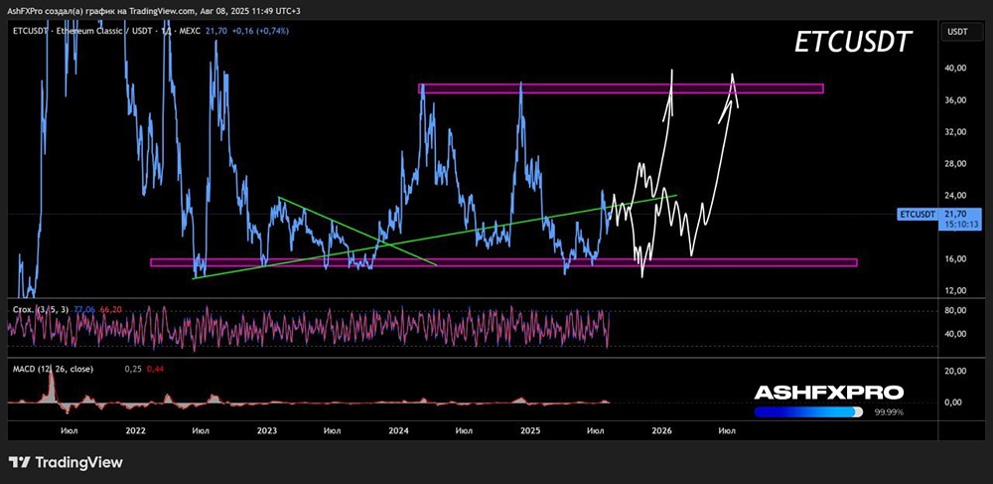Click the TradingView logo at the bottom
This screenshot has width=993, height=484.
click(x=66, y=462)
